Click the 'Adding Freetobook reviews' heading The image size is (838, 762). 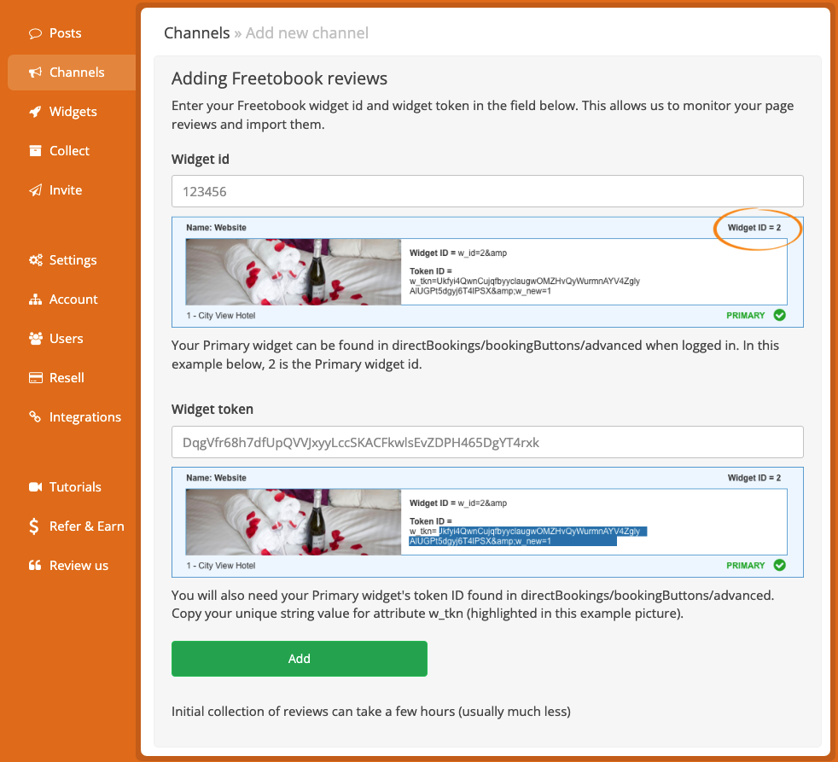pos(279,79)
